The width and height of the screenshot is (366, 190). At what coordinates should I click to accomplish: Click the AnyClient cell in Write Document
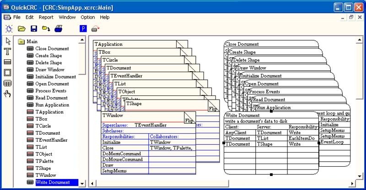pyautogui.click(x=236, y=132)
